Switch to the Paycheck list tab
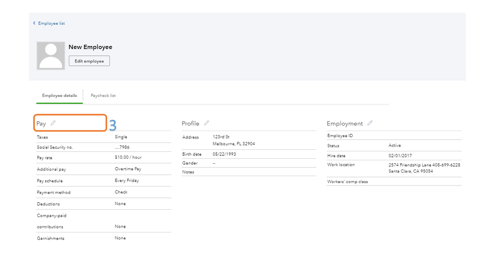The image size is (495, 278). pos(103,95)
